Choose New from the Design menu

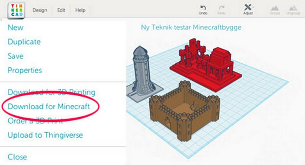point(16,27)
